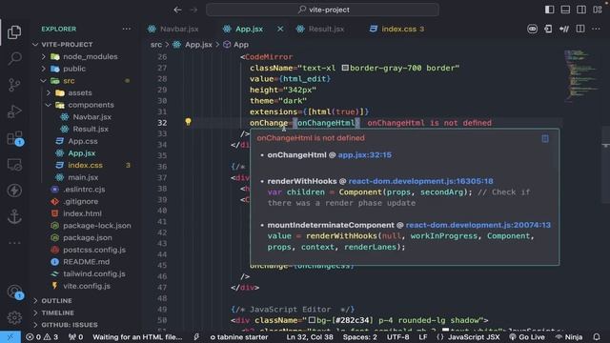Follow the react-dom.development.js:16305:18 link
Viewport: 610px width, 343px height.
pos(420,181)
